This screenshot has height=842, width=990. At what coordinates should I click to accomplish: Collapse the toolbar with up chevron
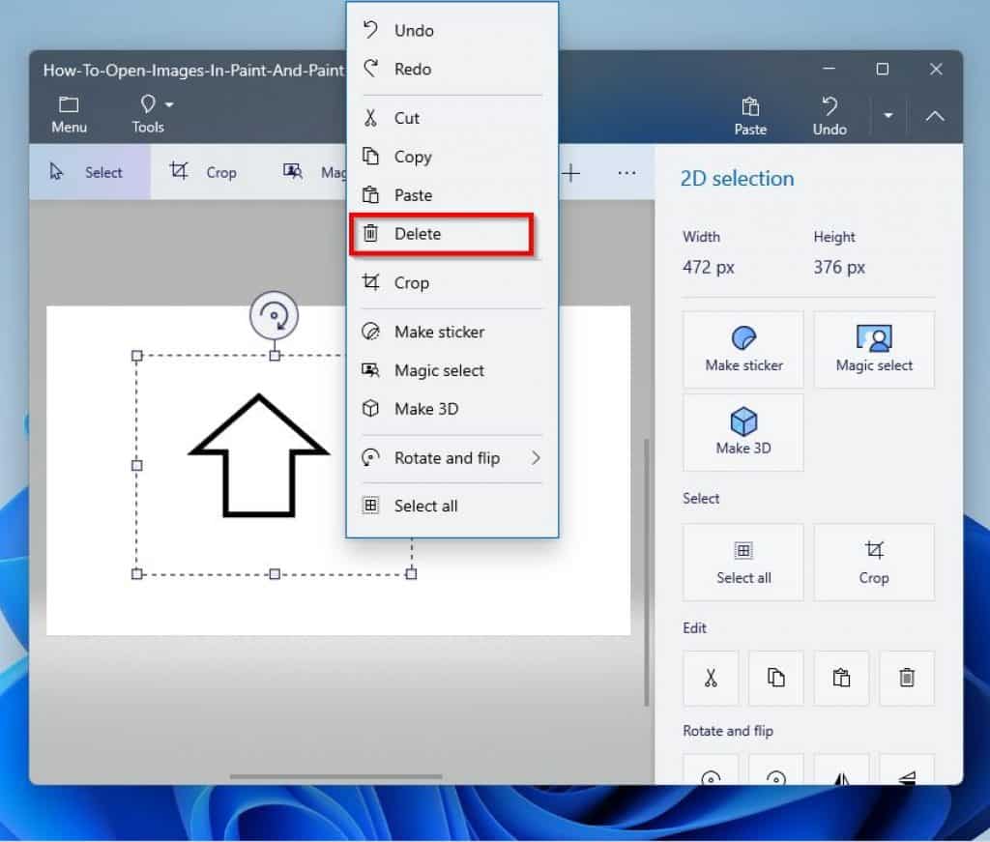[935, 115]
